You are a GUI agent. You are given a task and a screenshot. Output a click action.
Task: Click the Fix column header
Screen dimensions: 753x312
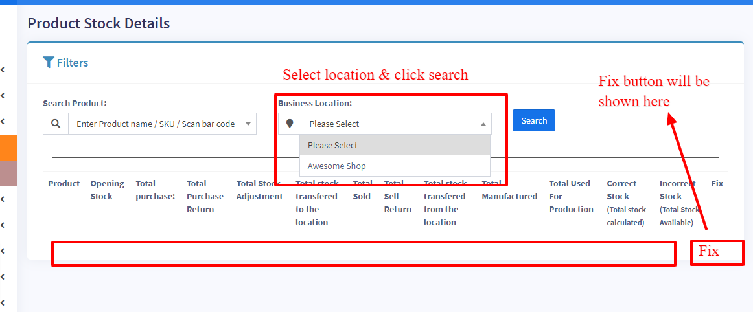tap(717, 183)
